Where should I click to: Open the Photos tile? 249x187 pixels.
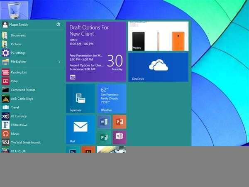point(159,36)
